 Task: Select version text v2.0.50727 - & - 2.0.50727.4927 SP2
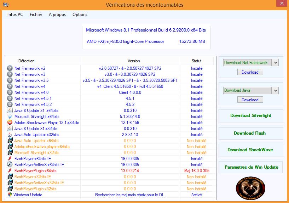(x=130, y=68)
